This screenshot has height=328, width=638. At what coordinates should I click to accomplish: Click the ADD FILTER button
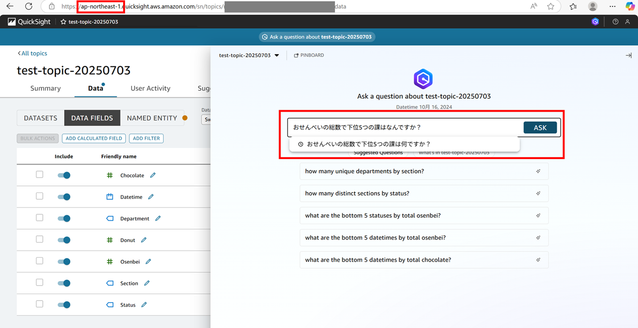146,138
